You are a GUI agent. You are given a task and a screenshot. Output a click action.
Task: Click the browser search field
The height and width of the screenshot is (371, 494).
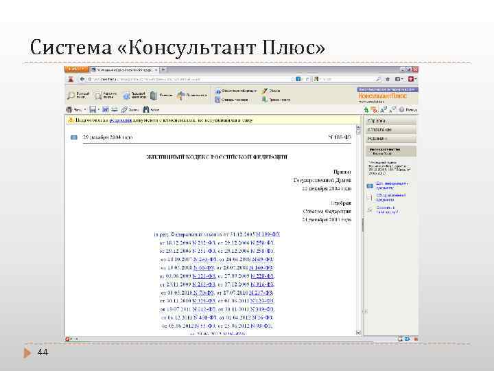[x=346, y=79]
